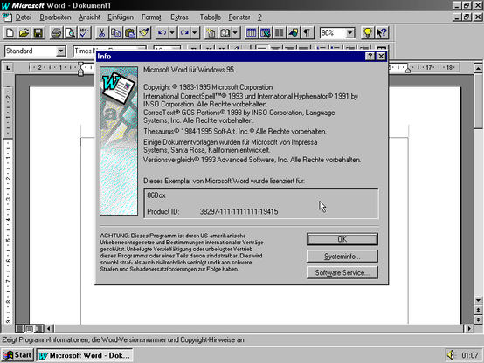Screen dimensions: 484x363
Task: Click the licensee name 86Box
Action: tap(156, 195)
